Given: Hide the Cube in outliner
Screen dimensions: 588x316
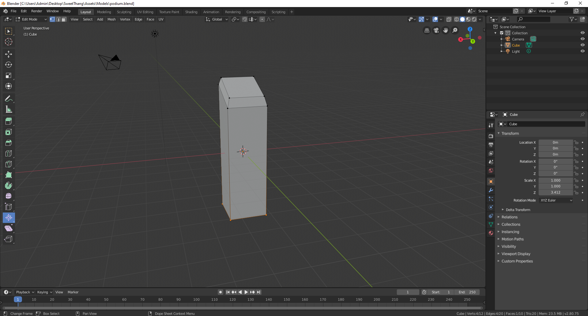Looking at the screenshot, I should 582,45.
